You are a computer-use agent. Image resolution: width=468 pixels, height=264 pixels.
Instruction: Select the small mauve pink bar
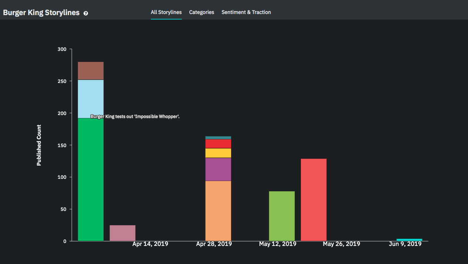coord(123,233)
